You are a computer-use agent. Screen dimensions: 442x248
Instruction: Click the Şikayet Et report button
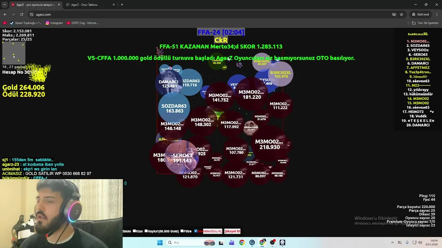(x=232, y=231)
